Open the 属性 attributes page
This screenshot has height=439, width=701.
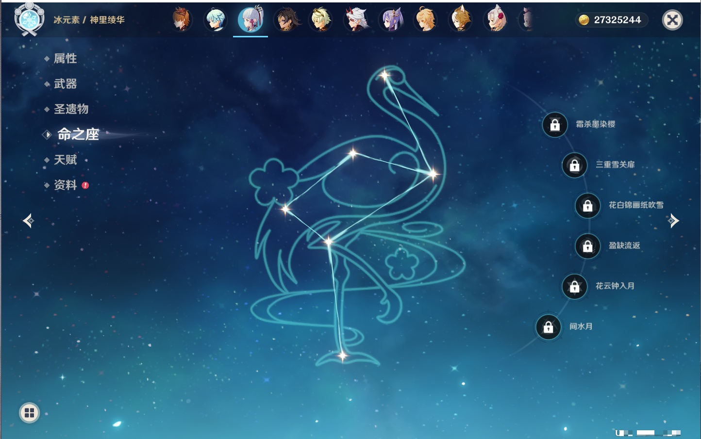(x=65, y=59)
